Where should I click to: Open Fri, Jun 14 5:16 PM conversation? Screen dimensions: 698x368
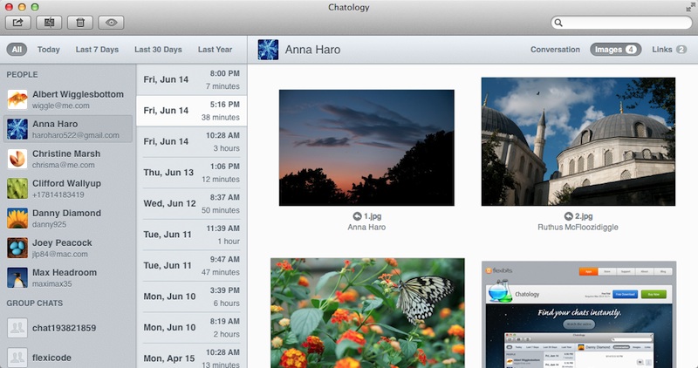[x=191, y=111]
